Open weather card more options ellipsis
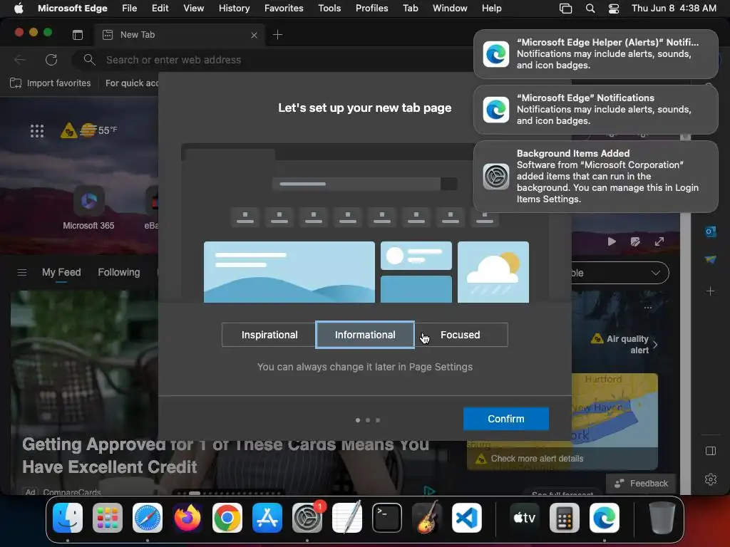Image resolution: width=730 pixels, height=547 pixels. (x=647, y=308)
